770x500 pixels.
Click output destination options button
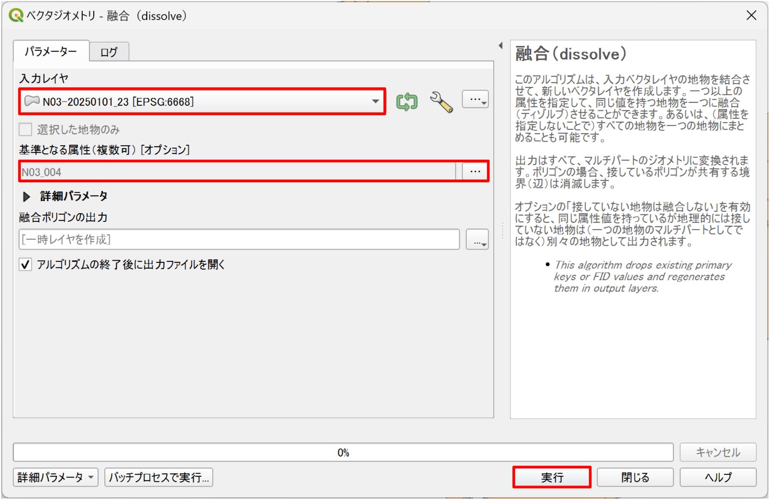(x=477, y=239)
